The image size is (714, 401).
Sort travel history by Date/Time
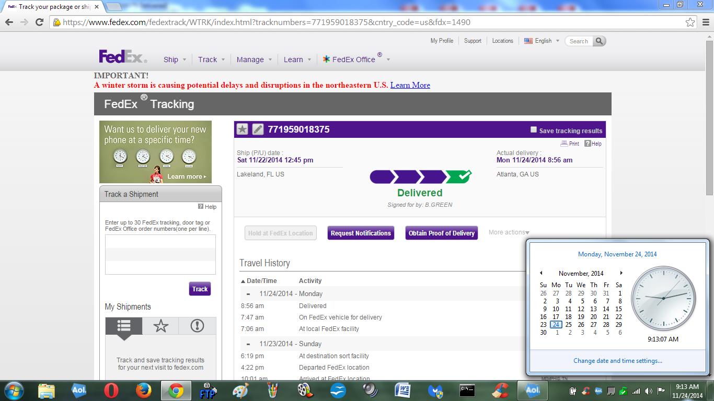click(259, 281)
